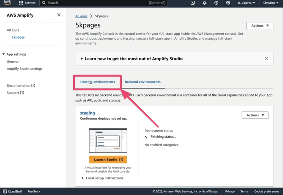Click the 5kpages page heading
The width and height of the screenshot is (283, 195).
pos(88,25)
